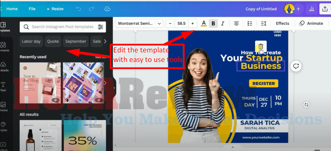Select the DEC 27 date text
Image resolution: width=331 pixels, height=151 pixels.
pos(264,102)
